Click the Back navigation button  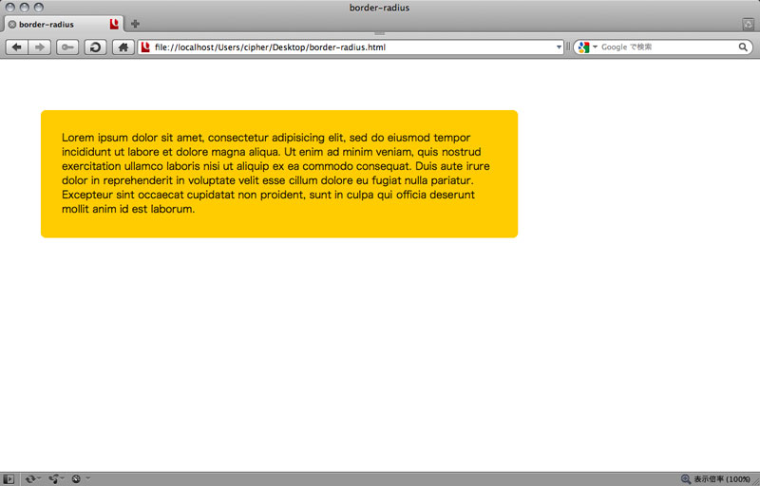pos(17,47)
